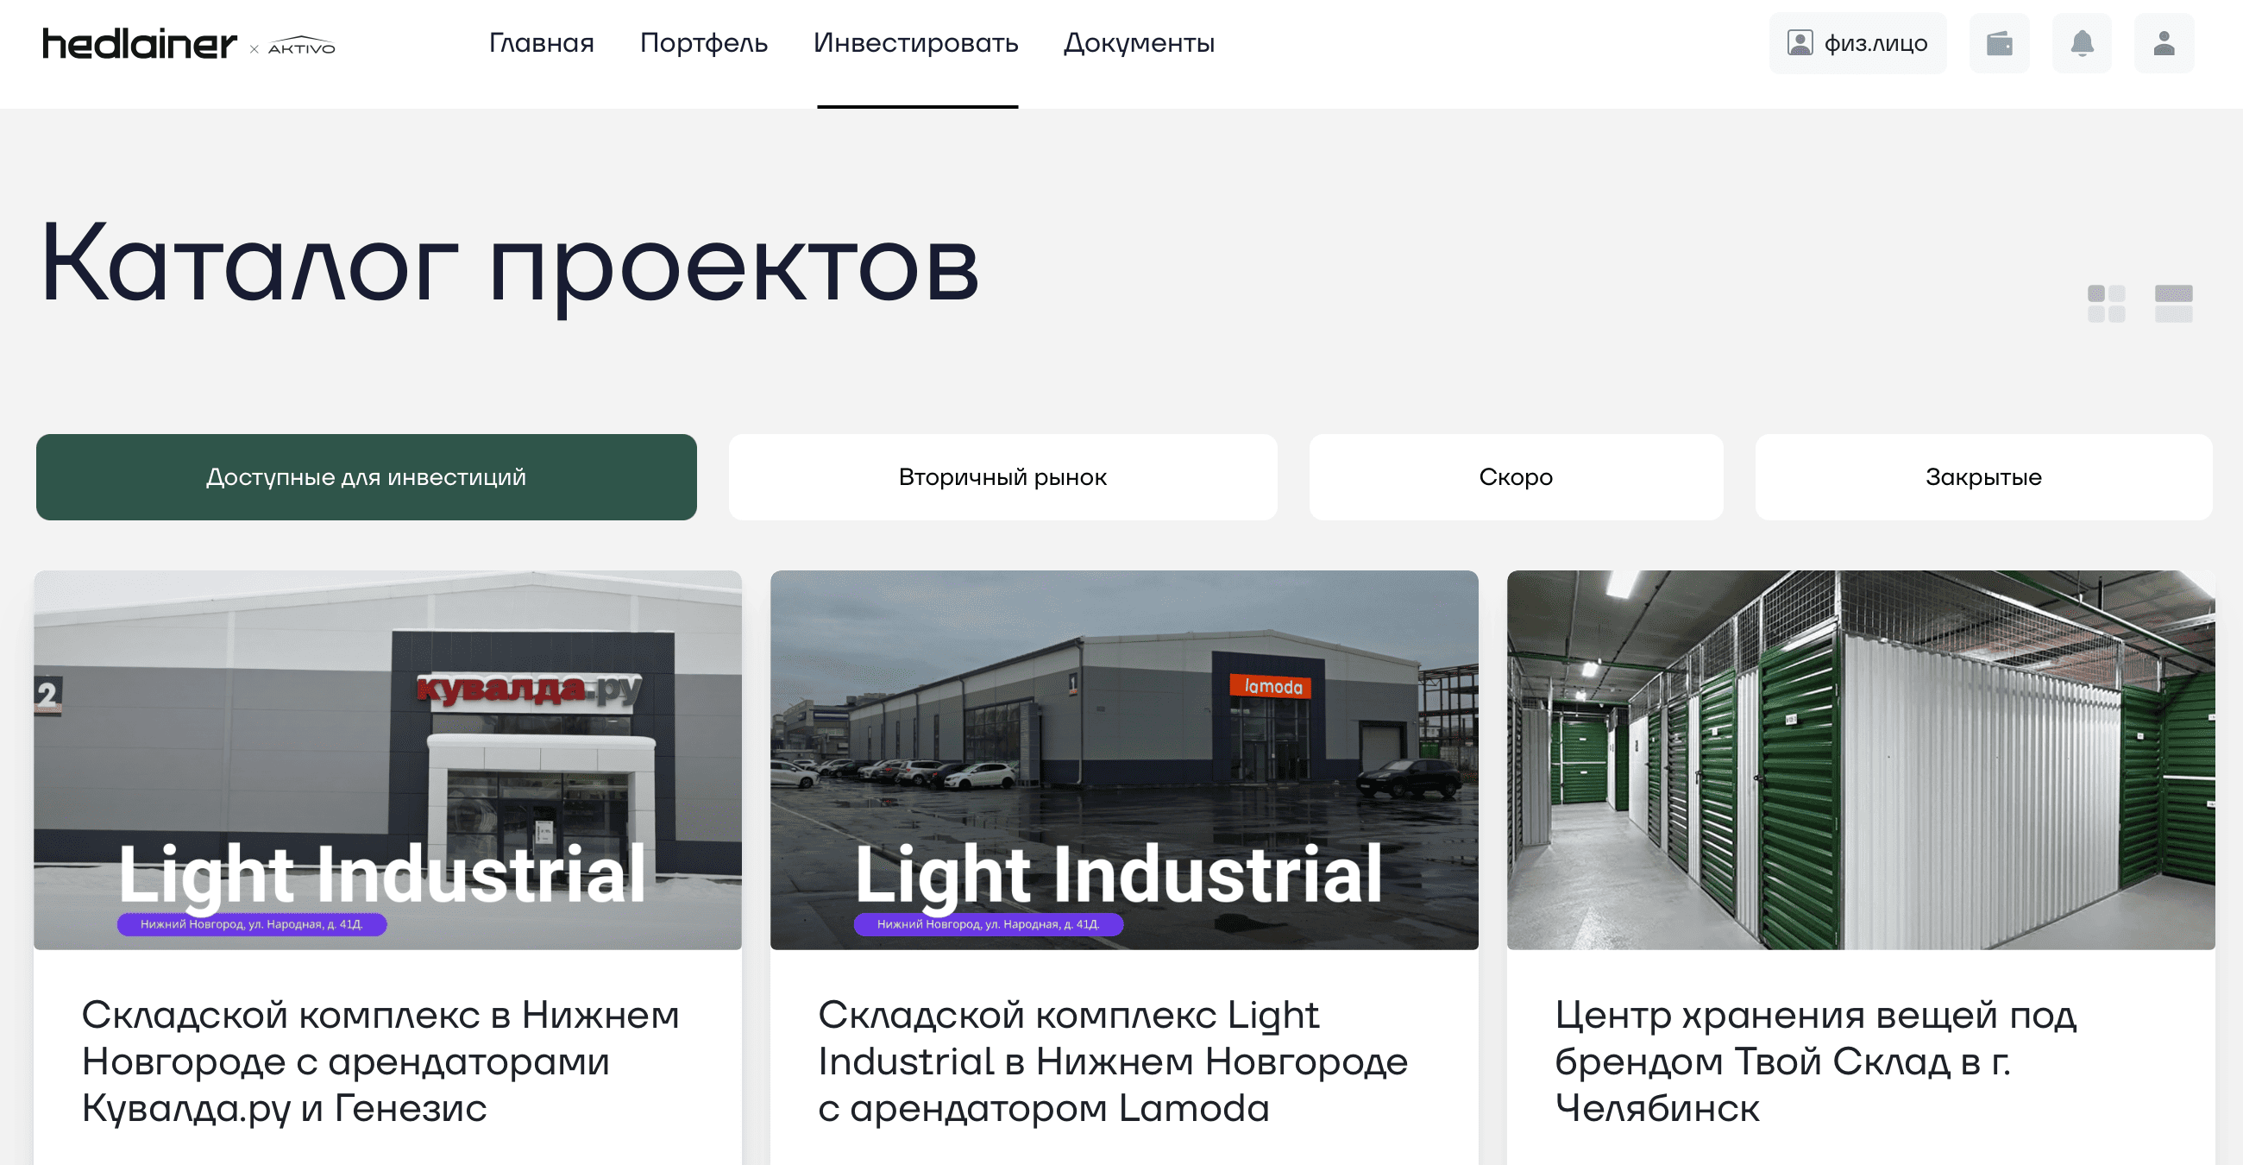This screenshot has height=1165, width=2243.
Task: Open notifications bell icon
Action: [x=2082, y=42]
